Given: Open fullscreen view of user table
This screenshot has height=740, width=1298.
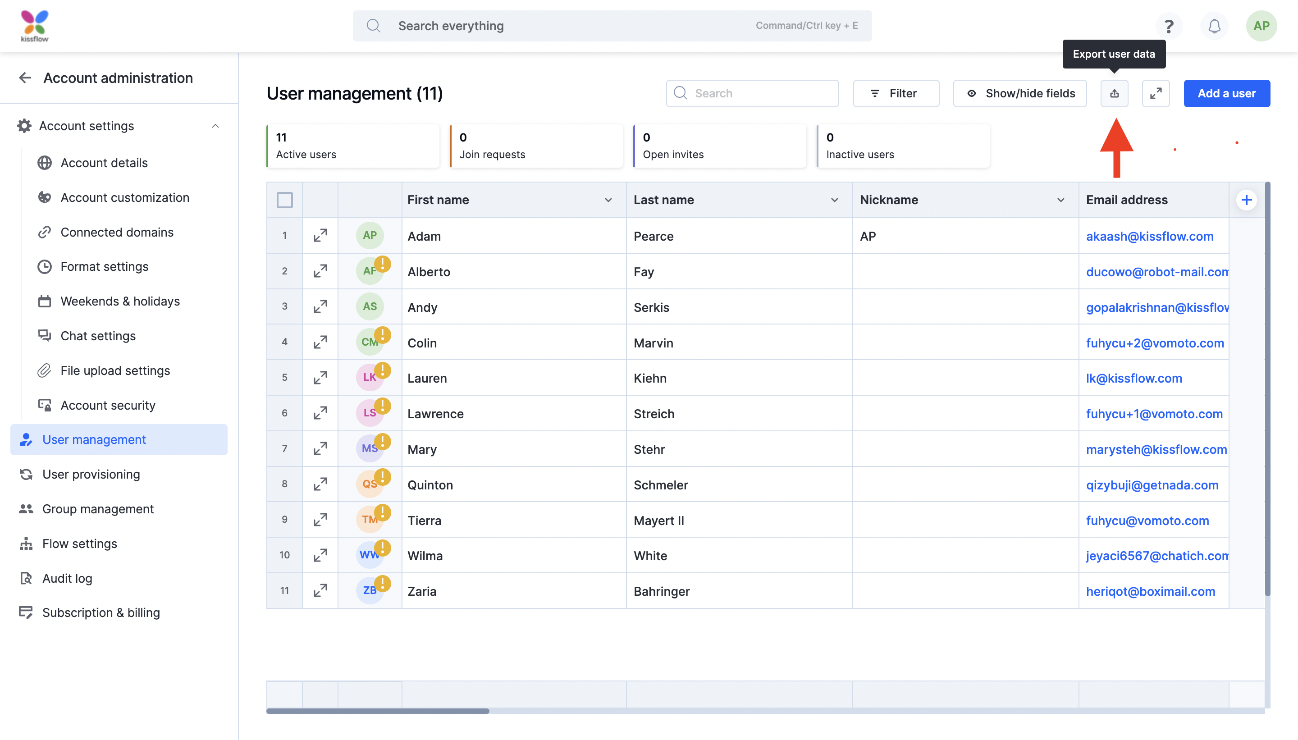Looking at the screenshot, I should pos(1155,94).
